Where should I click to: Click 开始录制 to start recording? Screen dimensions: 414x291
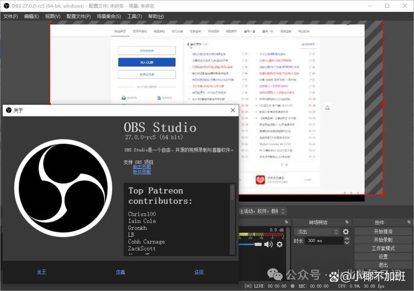point(383,240)
